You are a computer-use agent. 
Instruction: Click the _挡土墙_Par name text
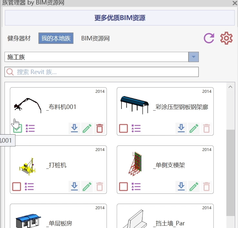(x=169, y=223)
